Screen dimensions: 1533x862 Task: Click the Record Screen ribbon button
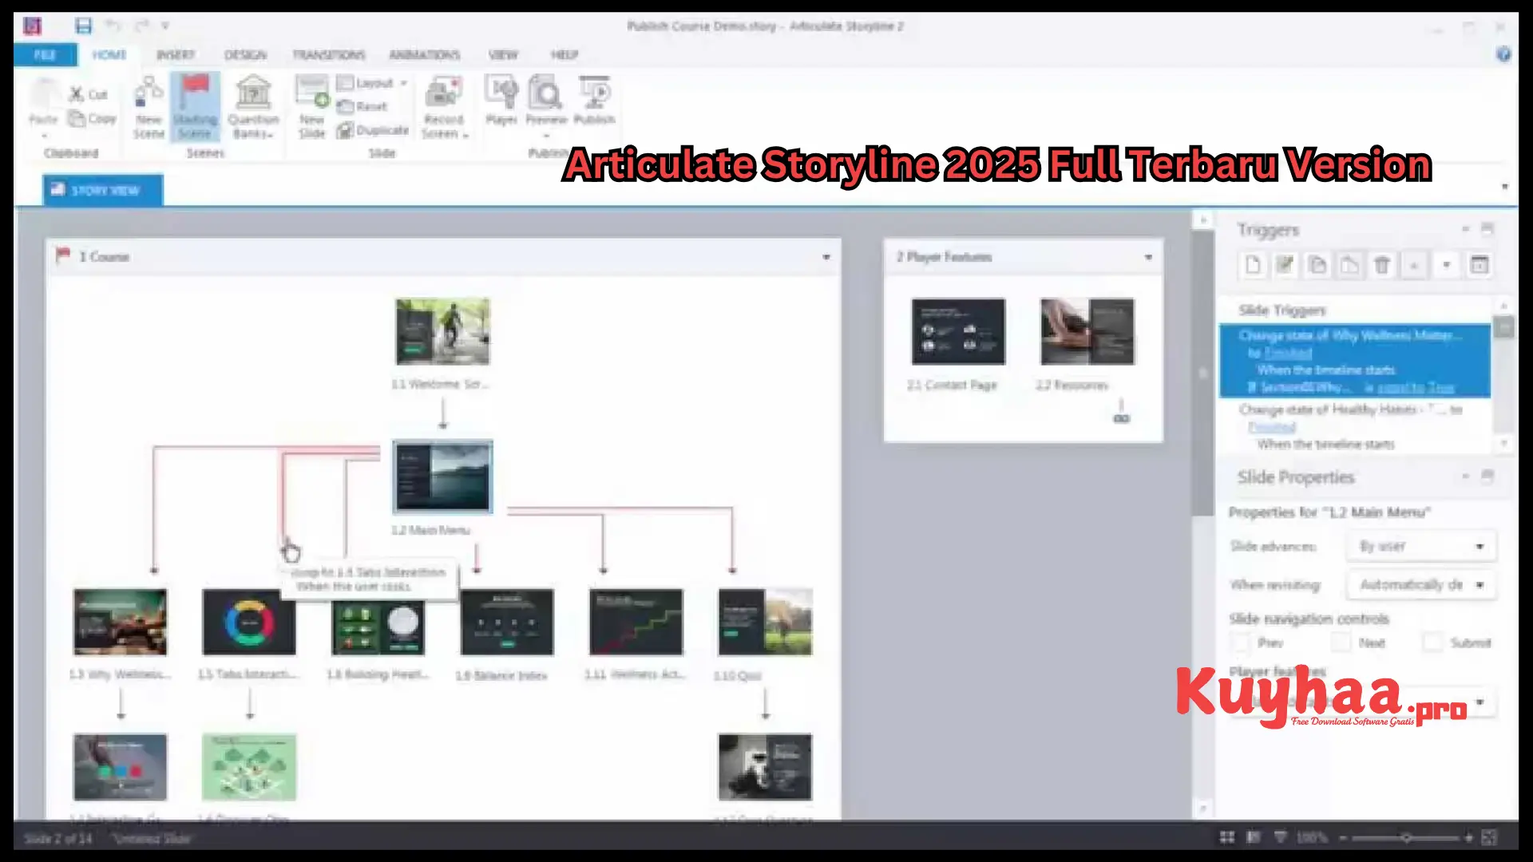(x=444, y=108)
